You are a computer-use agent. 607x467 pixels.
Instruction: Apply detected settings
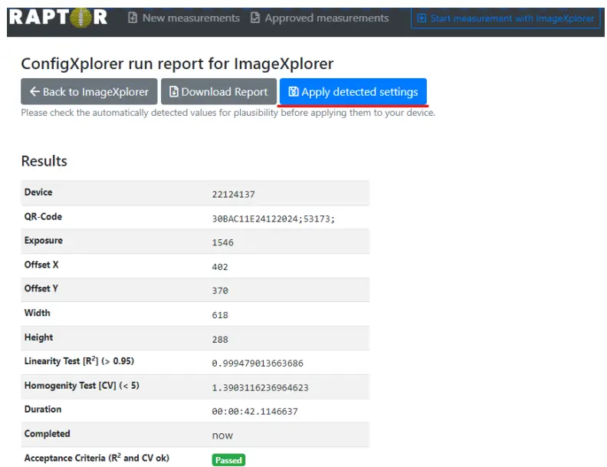coord(353,91)
